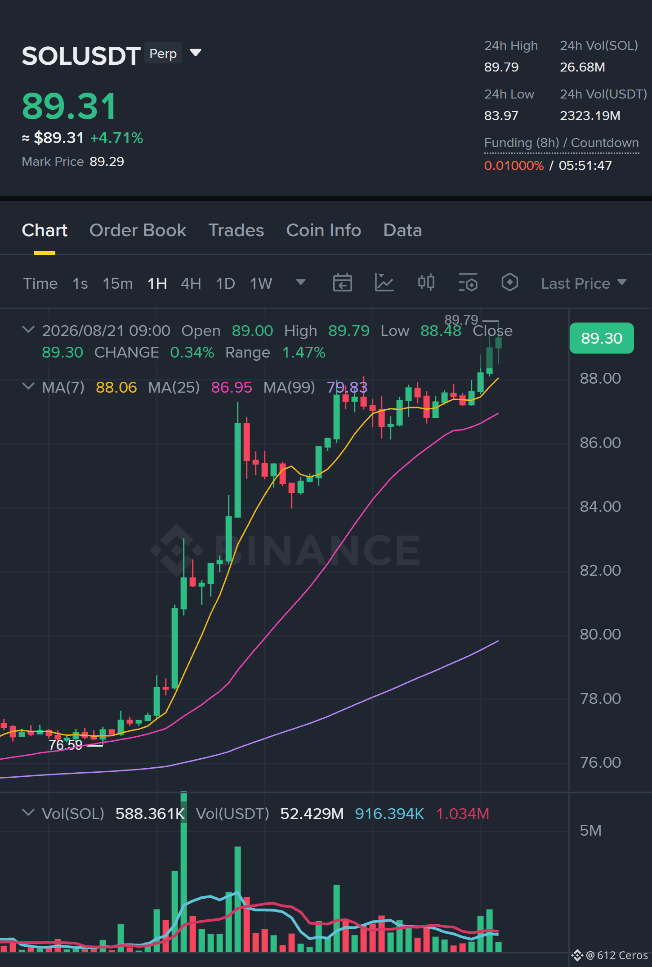
Task: Open the Coin Info tab
Action: click(323, 230)
